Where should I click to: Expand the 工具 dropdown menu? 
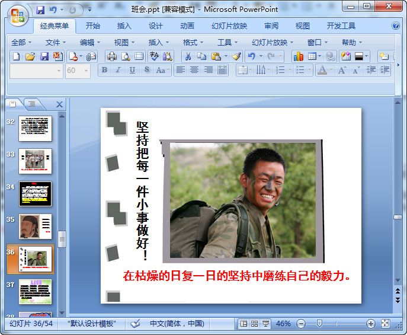[227, 42]
